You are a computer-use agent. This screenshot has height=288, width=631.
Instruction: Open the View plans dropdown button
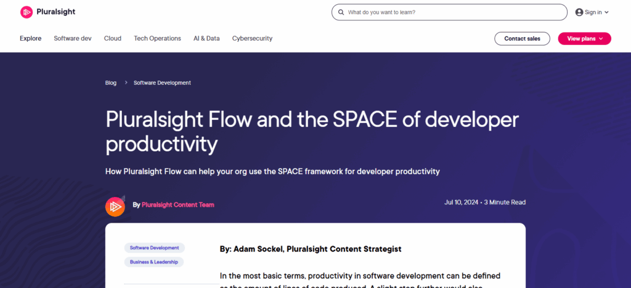pyautogui.click(x=584, y=38)
